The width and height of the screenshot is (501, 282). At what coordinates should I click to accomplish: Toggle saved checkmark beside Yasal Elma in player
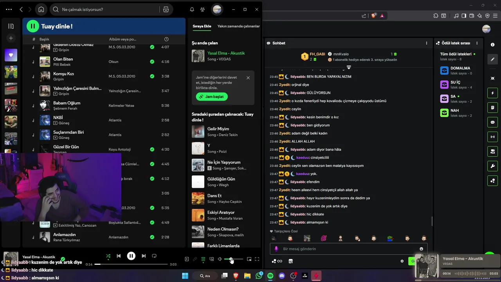[63, 259]
